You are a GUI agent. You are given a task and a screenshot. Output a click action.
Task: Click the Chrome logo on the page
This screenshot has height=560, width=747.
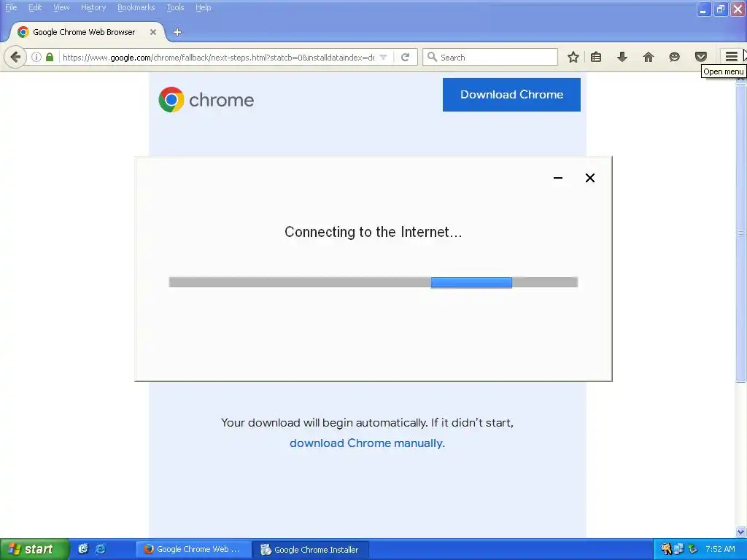[x=171, y=99]
